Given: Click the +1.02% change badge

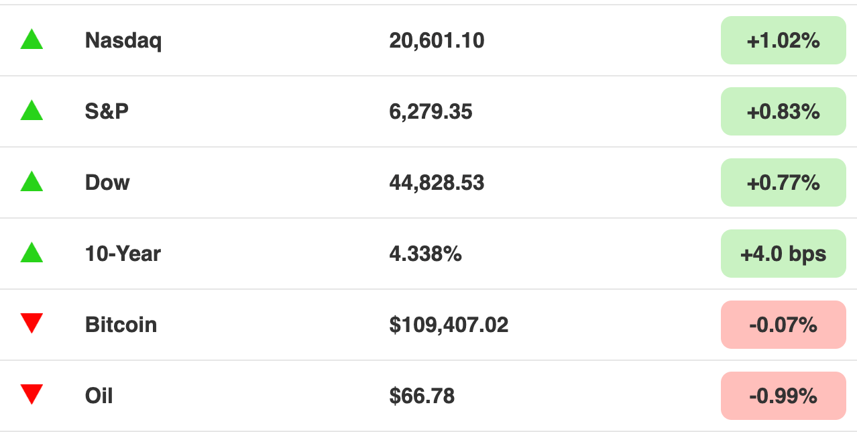Looking at the screenshot, I should tap(783, 40).
